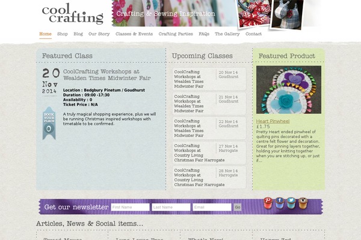Navigate to The Gallery page
This screenshot has height=240, width=361.
coord(227,34)
